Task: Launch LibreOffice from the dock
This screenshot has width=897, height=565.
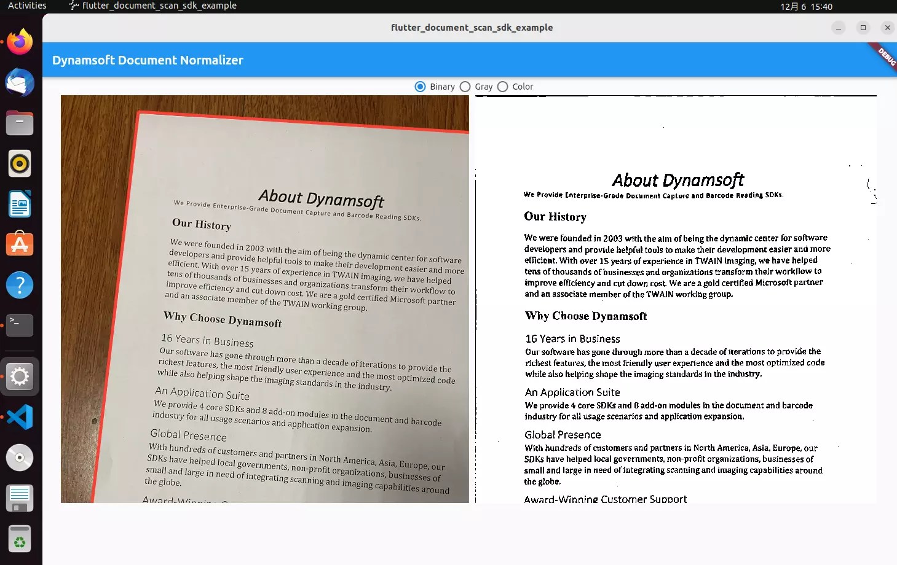Action: (x=19, y=204)
